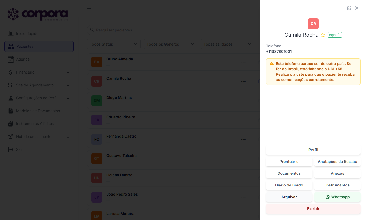367x220 pixels.
Task: Click the green Whatsapp button
Action: coord(337,197)
